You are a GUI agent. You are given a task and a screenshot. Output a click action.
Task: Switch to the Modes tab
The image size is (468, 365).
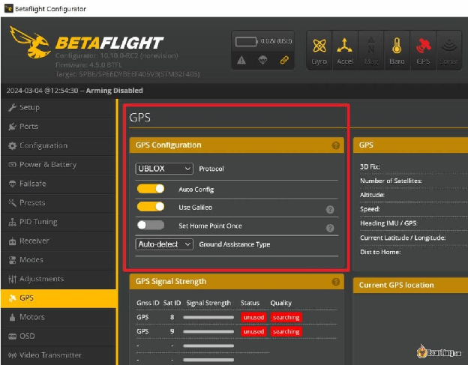[58, 260]
